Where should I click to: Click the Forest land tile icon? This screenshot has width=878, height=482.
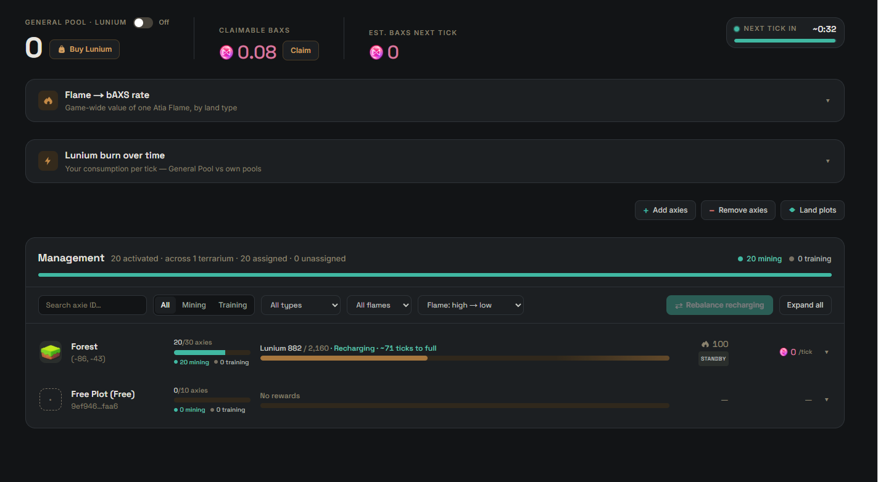pos(51,352)
